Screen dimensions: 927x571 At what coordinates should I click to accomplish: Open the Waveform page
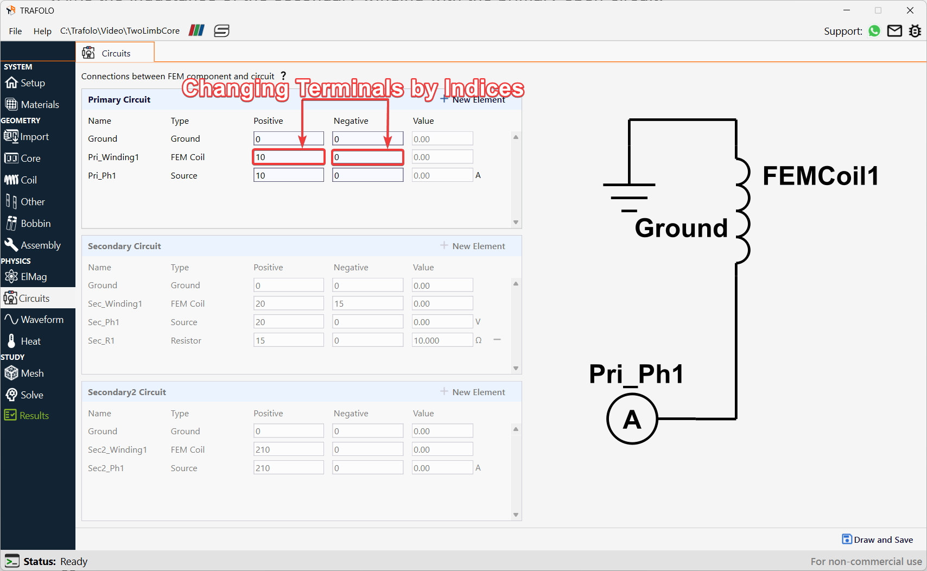34,320
